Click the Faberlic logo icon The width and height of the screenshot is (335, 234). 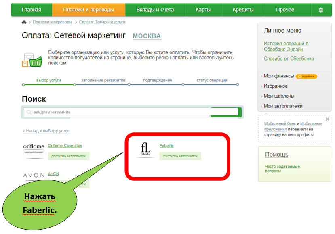[x=145, y=150]
